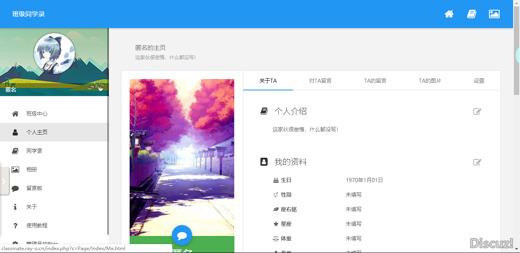This screenshot has width=520, height=253.
Task: Open 使用教程 in the sidebar
Action: click(37, 225)
